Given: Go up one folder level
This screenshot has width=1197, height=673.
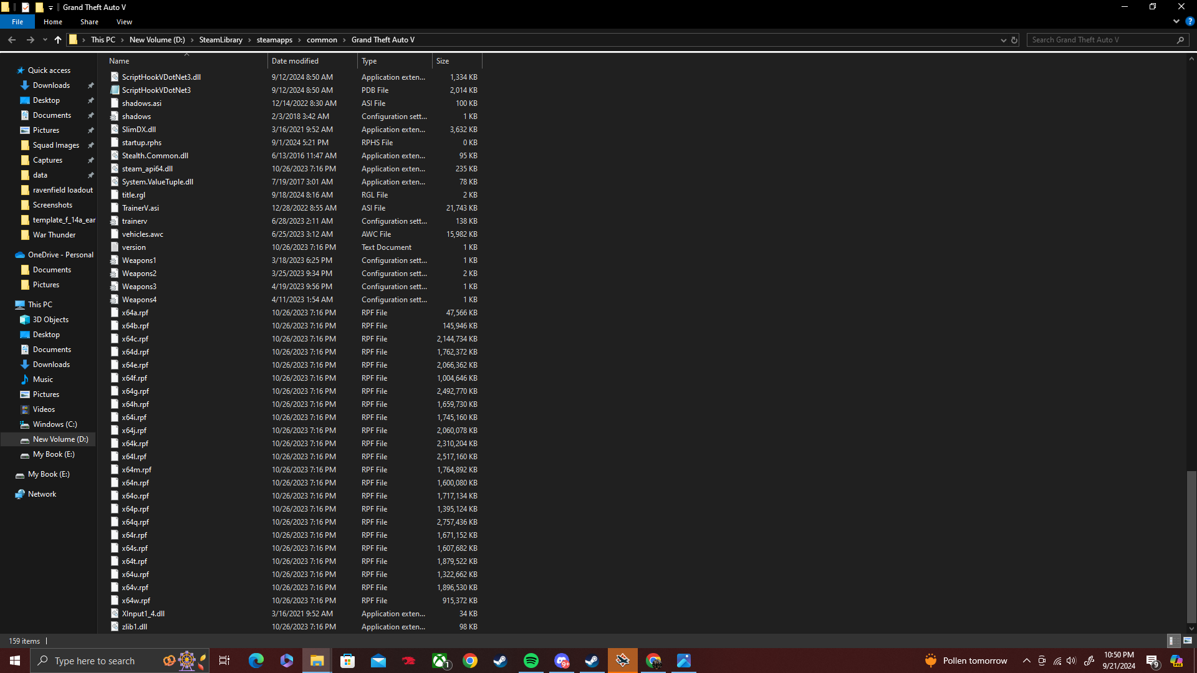Looking at the screenshot, I should (58, 40).
